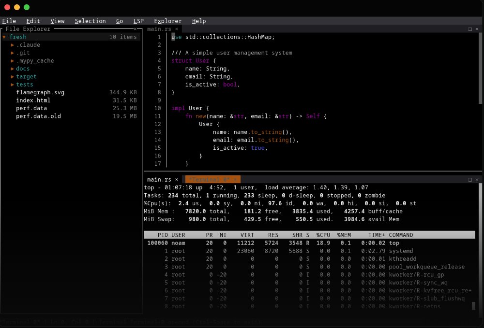
Task: Open the Help menu
Action: click(199, 21)
